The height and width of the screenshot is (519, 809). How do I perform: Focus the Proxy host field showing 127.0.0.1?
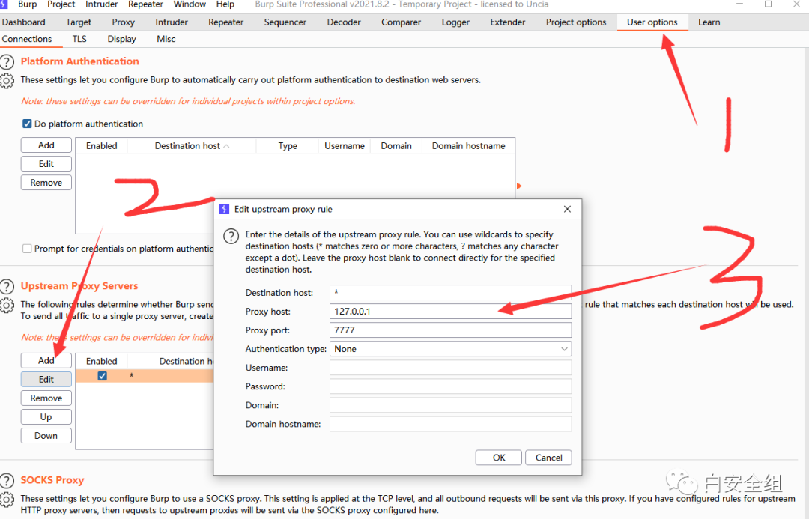[x=450, y=312]
